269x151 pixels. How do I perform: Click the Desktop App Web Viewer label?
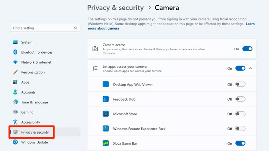133,85
